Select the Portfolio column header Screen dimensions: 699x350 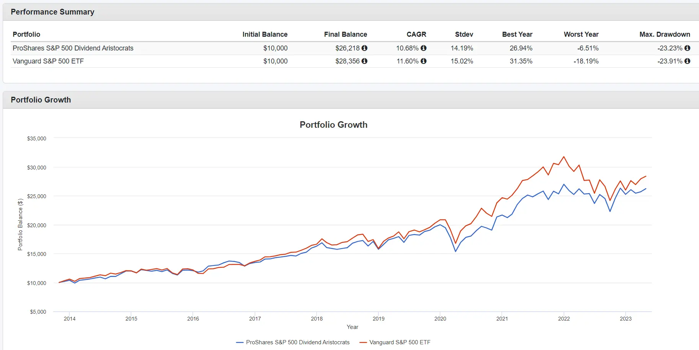26,34
